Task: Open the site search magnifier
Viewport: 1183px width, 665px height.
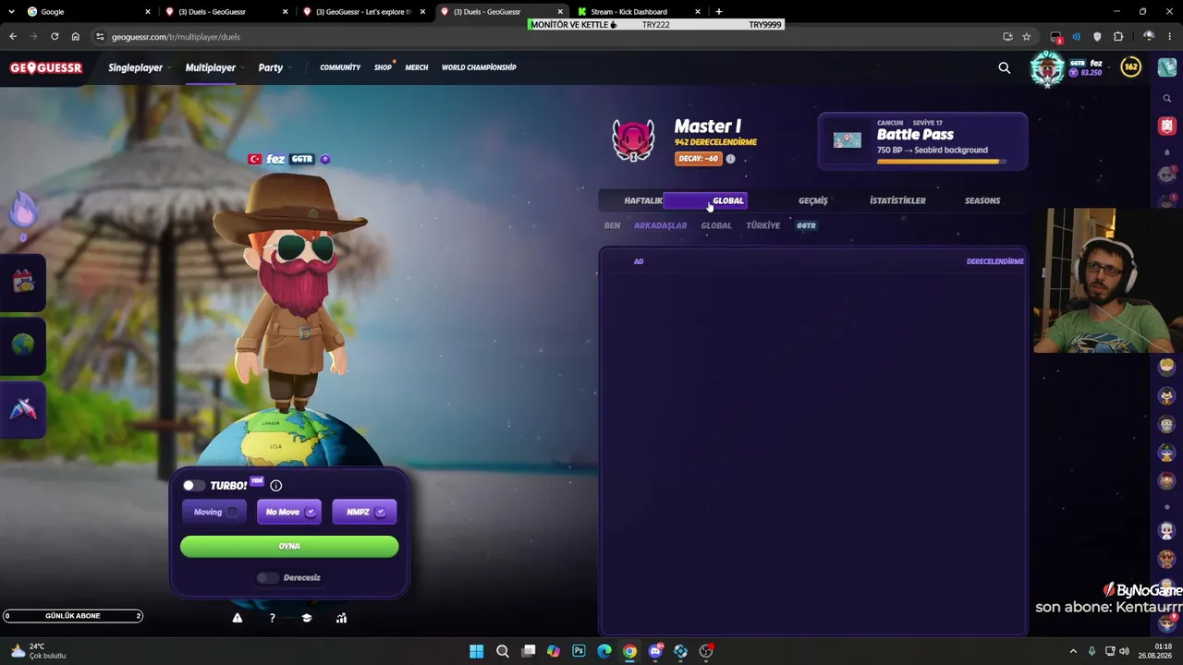Action: 1005,67
